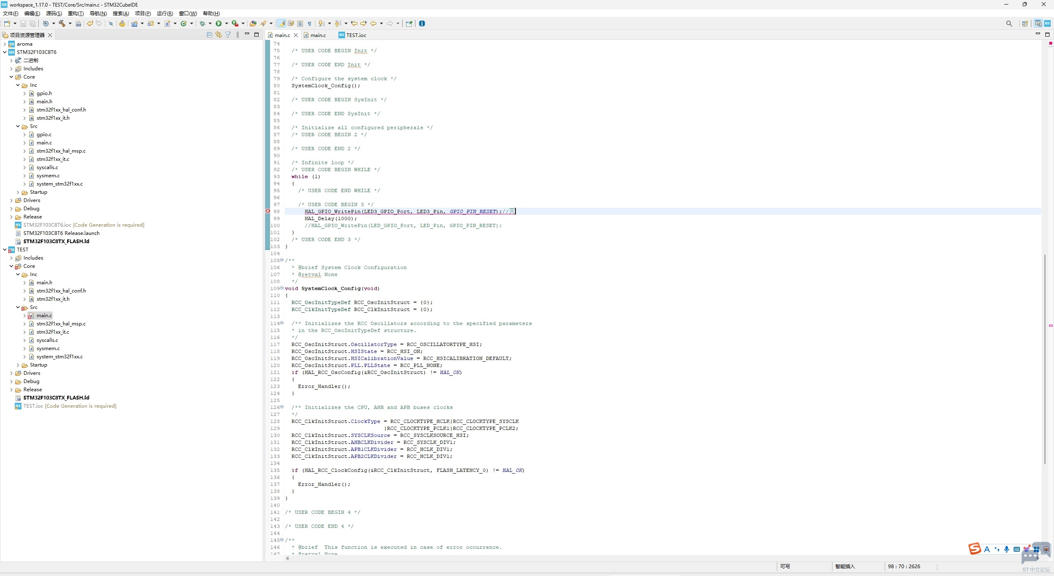The width and height of the screenshot is (1054, 576).
Task: Click the Last Edit Location icon
Action: click(x=354, y=23)
